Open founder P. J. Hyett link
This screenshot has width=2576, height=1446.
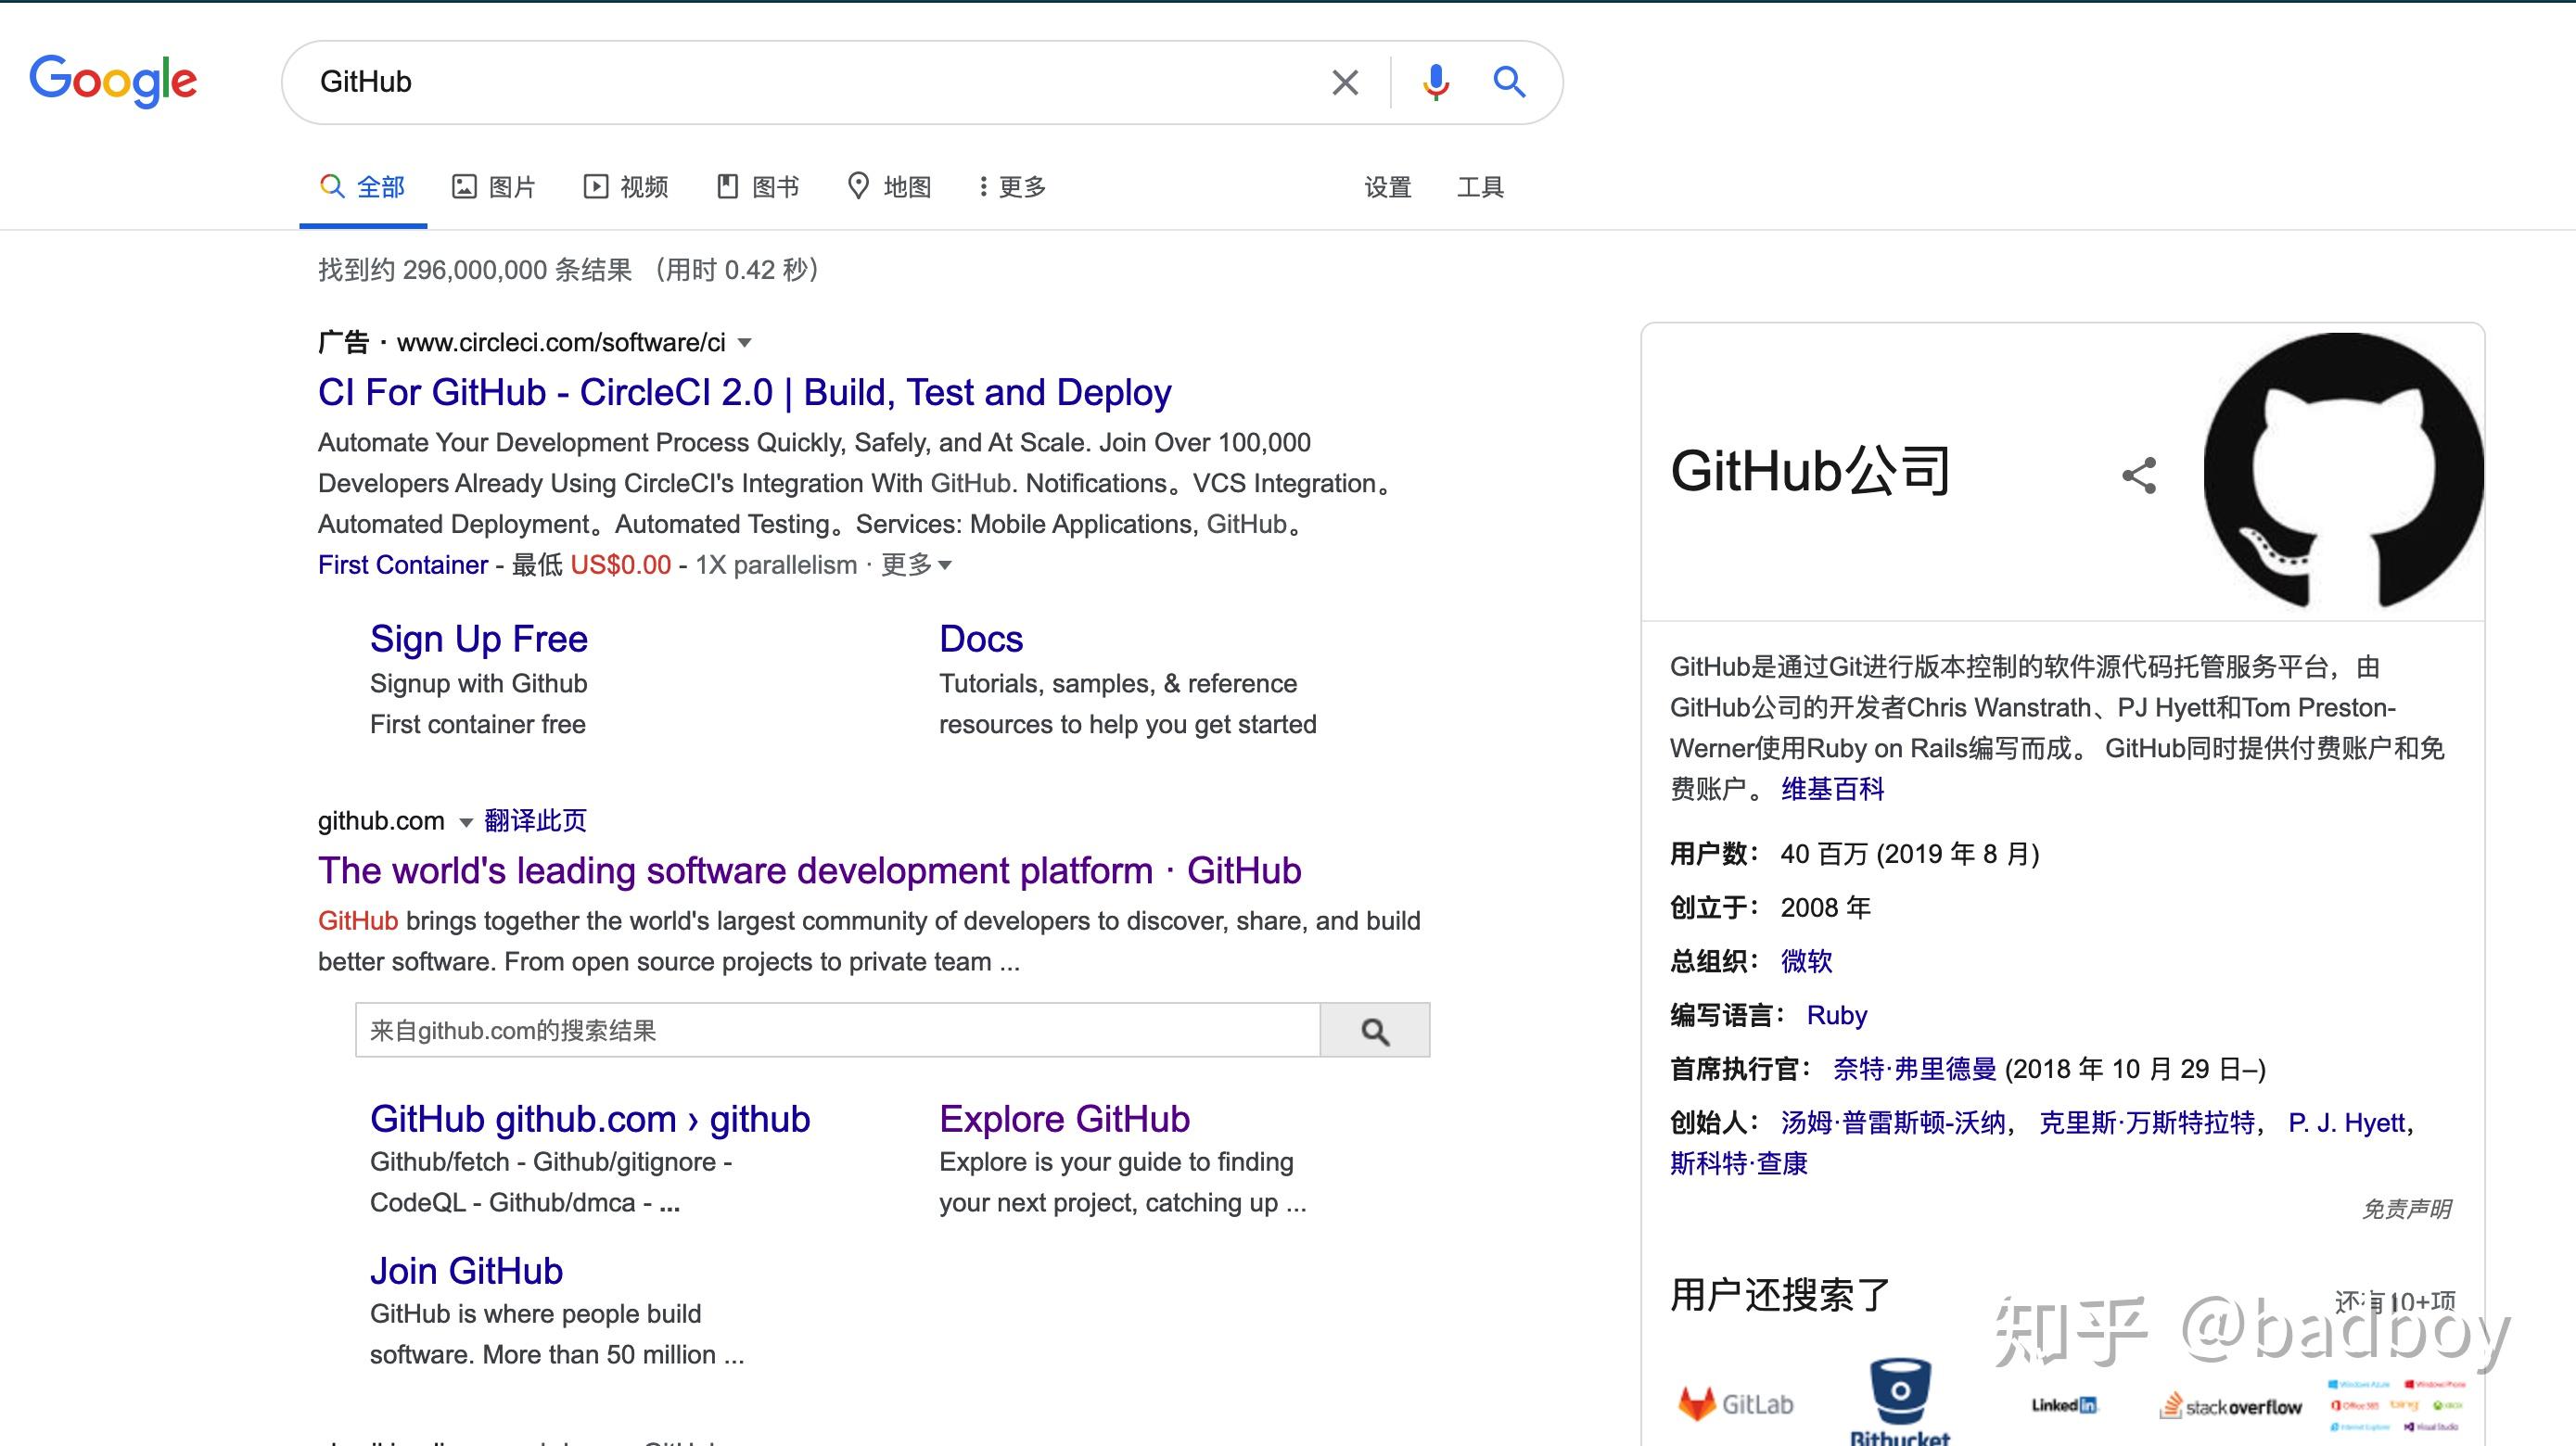pyautogui.click(x=2346, y=1123)
